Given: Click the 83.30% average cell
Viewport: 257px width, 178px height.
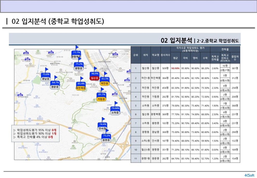Looking at the screenshot, I should point(175,88).
